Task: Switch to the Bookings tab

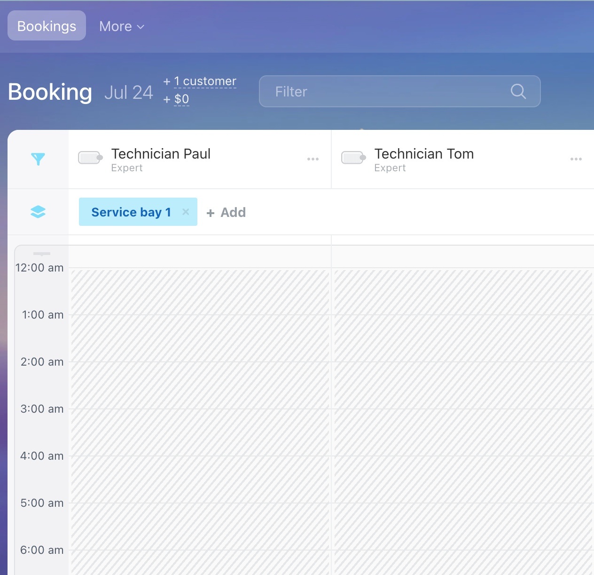Action: [x=47, y=26]
